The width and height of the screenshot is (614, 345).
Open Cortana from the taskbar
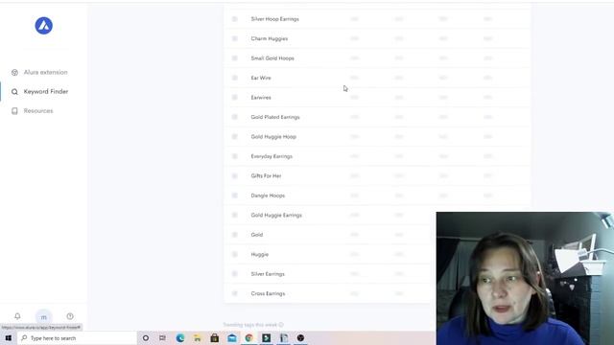(146, 338)
